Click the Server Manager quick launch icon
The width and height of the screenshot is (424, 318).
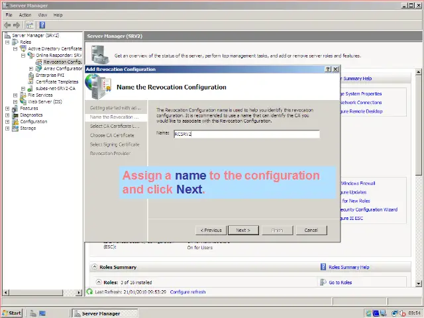pyautogui.click(x=33, y=313)
